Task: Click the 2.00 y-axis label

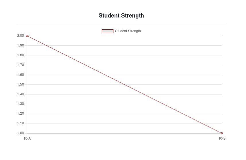Action: tap(20, 36)
